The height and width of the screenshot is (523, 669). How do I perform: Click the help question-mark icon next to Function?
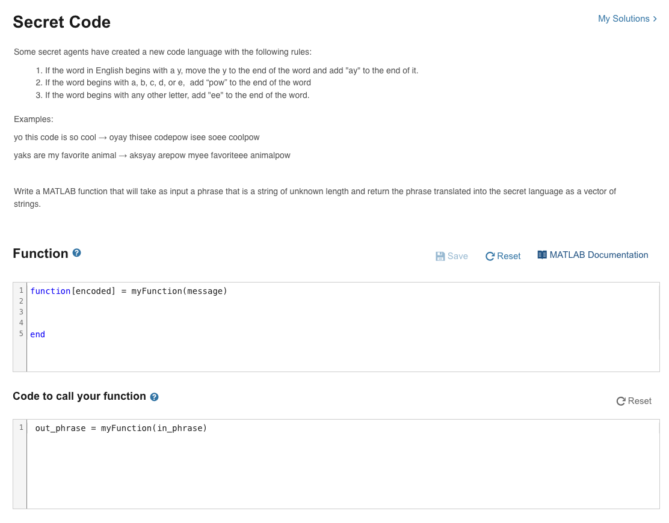point(76,253)
